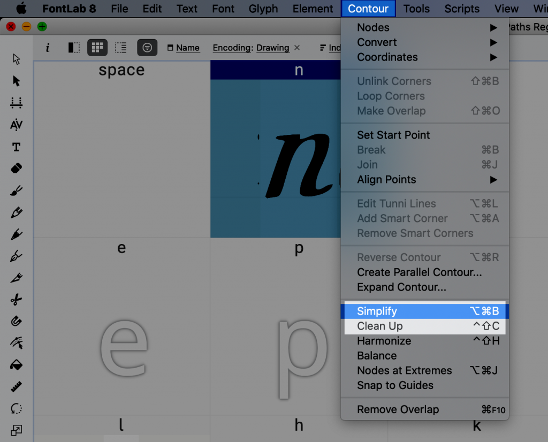Open the File menu
The width and height of the screenshot is (548, 442).
pyautogui.click(x=119, y=9)
